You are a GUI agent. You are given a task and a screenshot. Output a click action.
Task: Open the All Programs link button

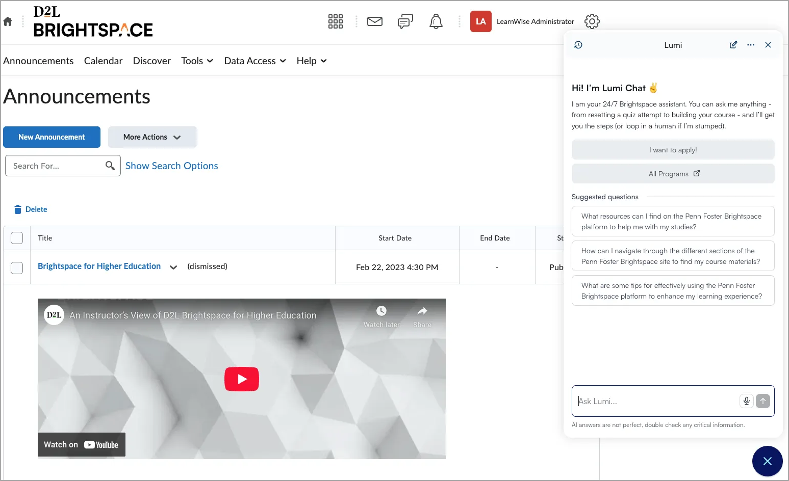tap(673, 174)
